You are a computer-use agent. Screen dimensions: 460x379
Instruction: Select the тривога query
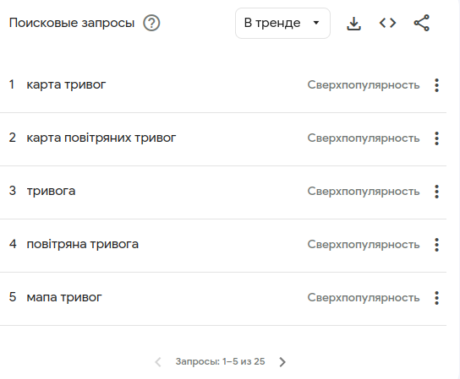tap(51, 192)
